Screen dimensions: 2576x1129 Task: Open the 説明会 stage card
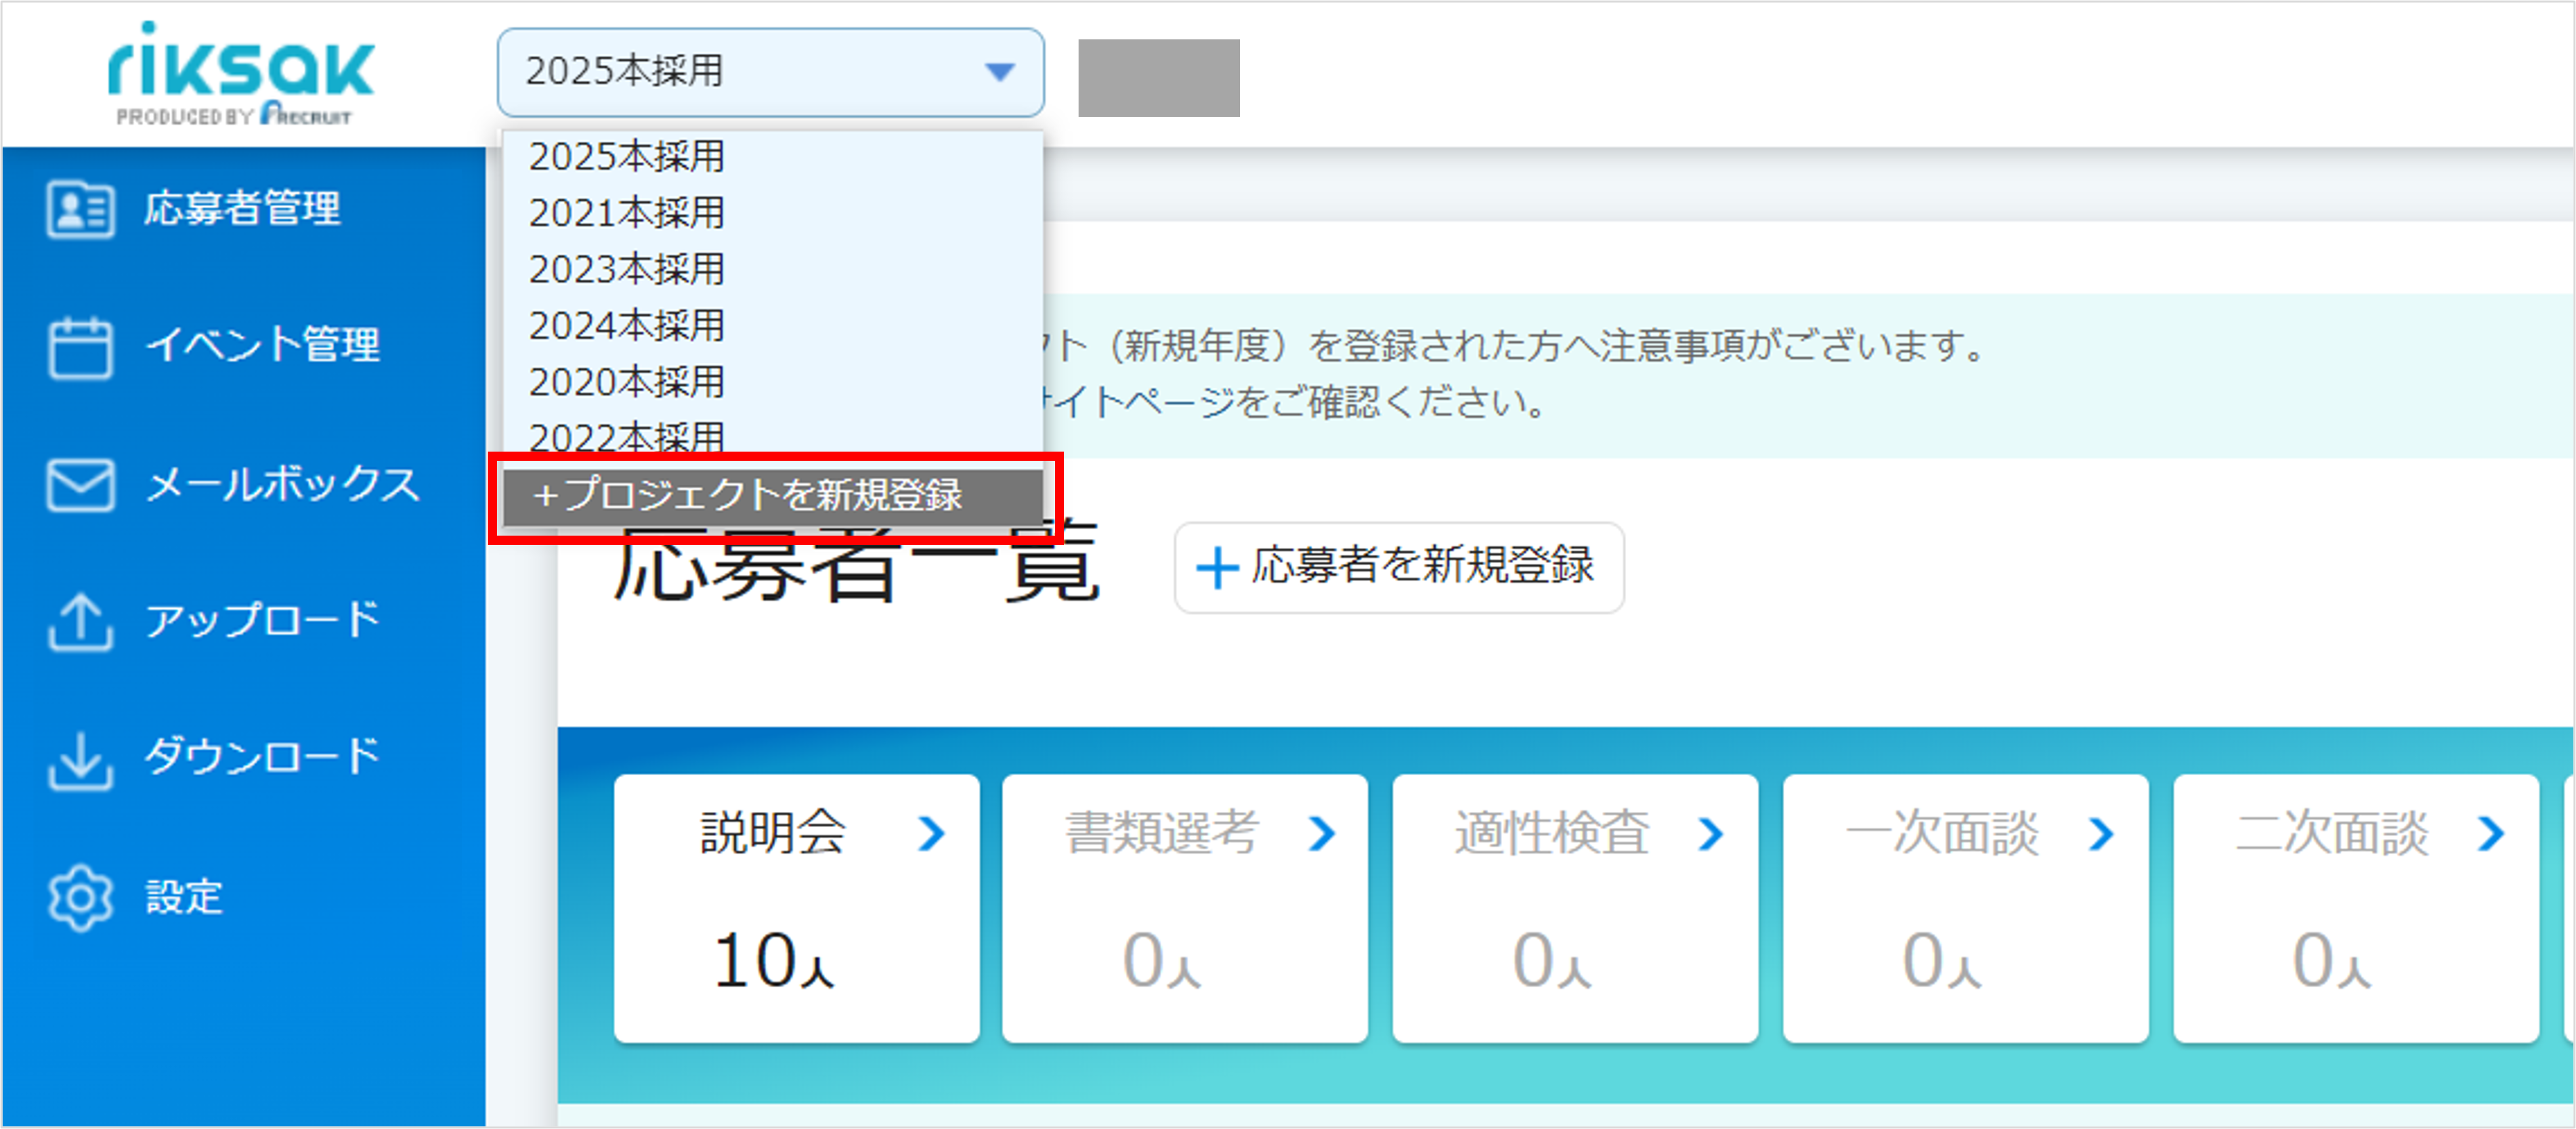coord(796,908)
